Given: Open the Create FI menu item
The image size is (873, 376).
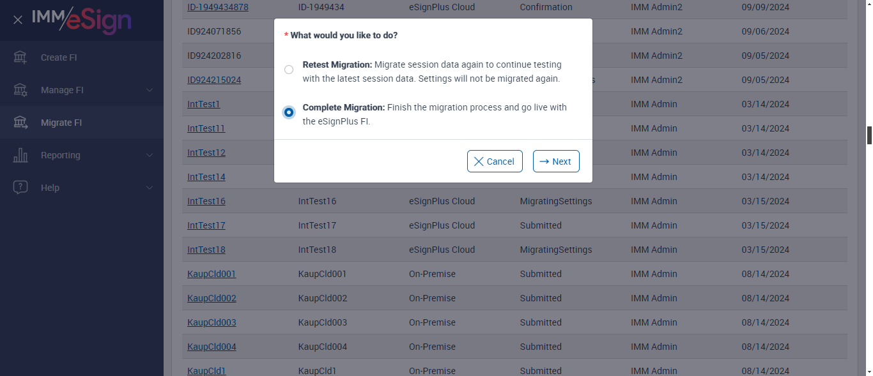Looking at the screenshot, I should pyautogui.click(x=59, y=57).
